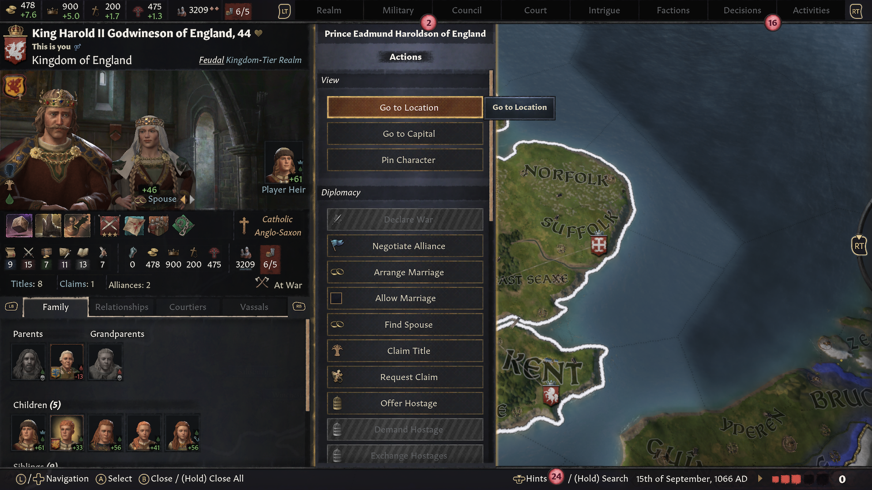Click the Negotiate Alliance button
This screenshot has height=490, width=872.
tap(405, 246)
